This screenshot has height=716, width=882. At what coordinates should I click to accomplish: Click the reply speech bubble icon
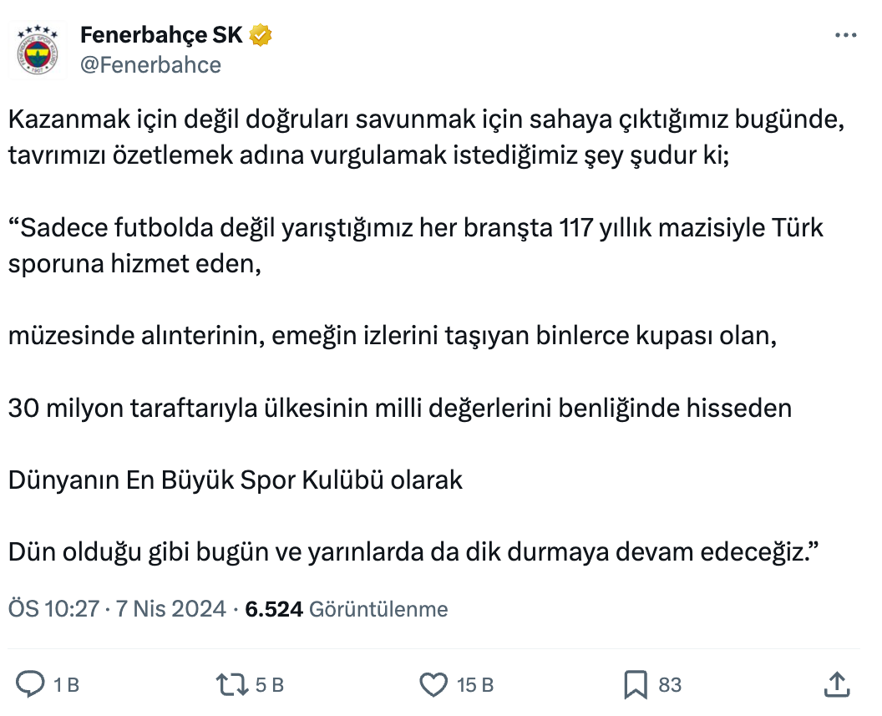(31, 685)
